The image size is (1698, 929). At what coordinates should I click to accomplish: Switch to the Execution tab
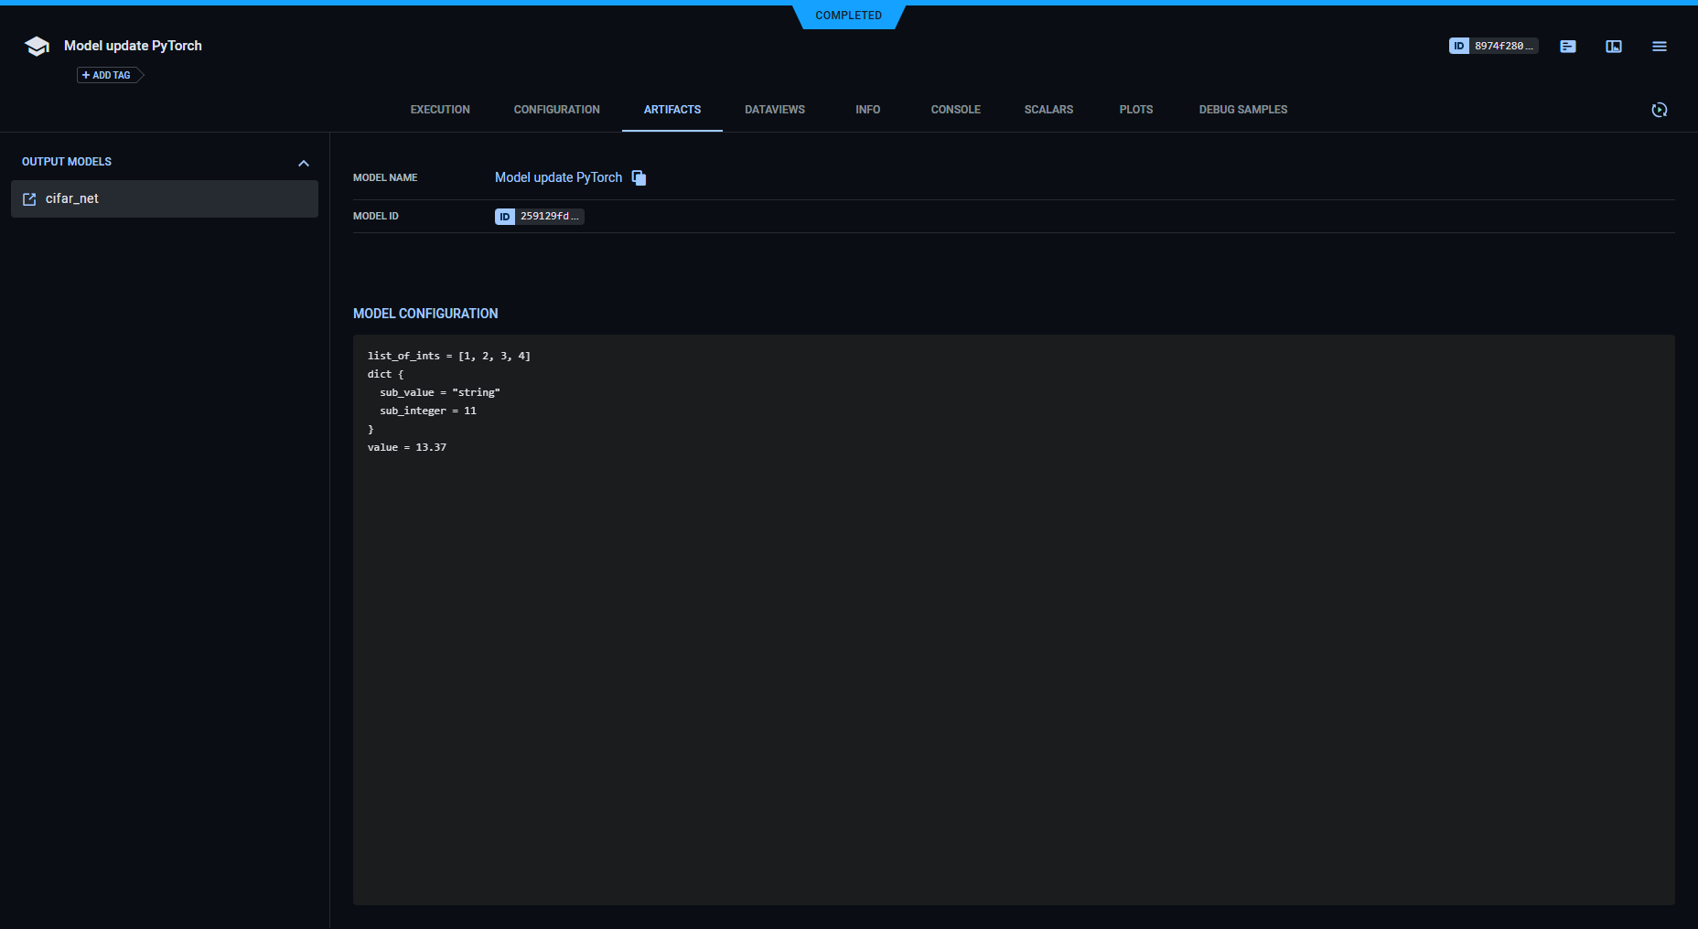440,110
